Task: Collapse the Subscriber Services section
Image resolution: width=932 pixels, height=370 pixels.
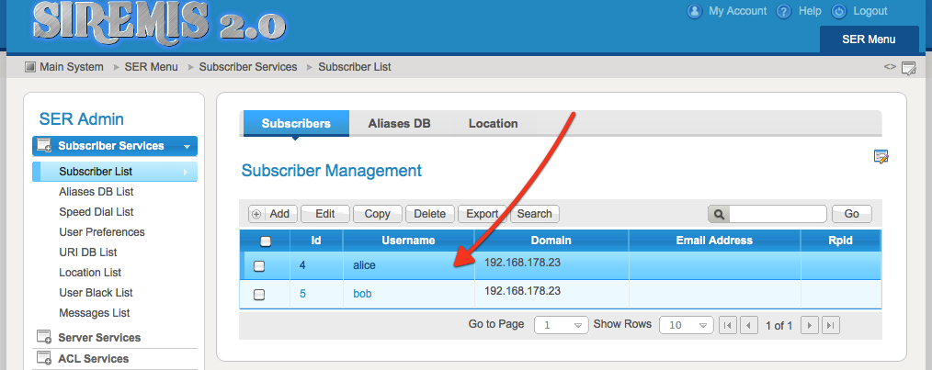Action: coord(187,146)
